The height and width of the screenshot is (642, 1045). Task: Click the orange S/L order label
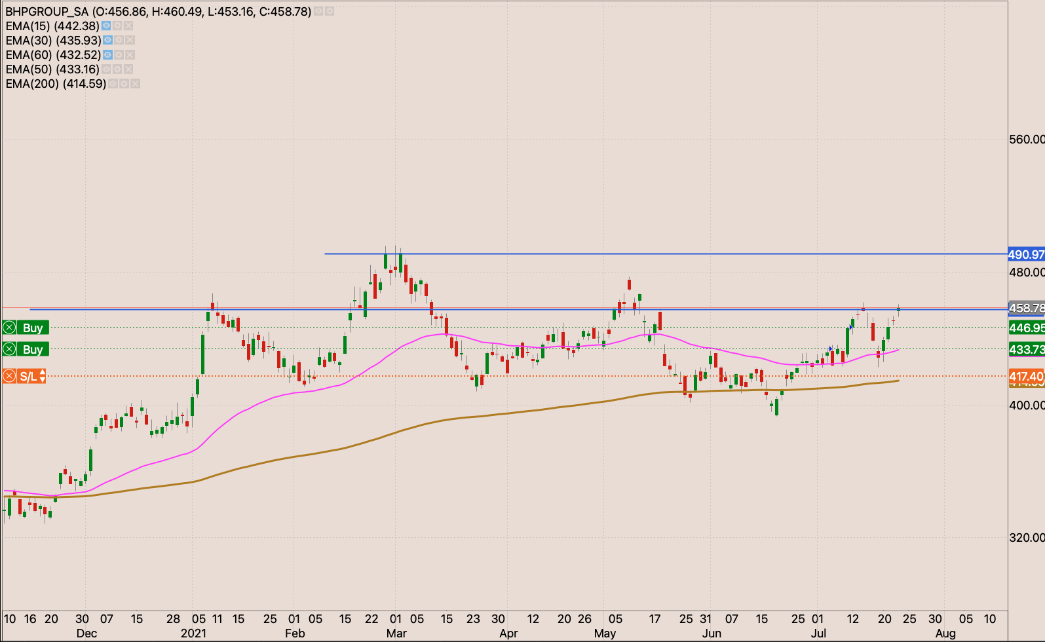coord(28,376)
